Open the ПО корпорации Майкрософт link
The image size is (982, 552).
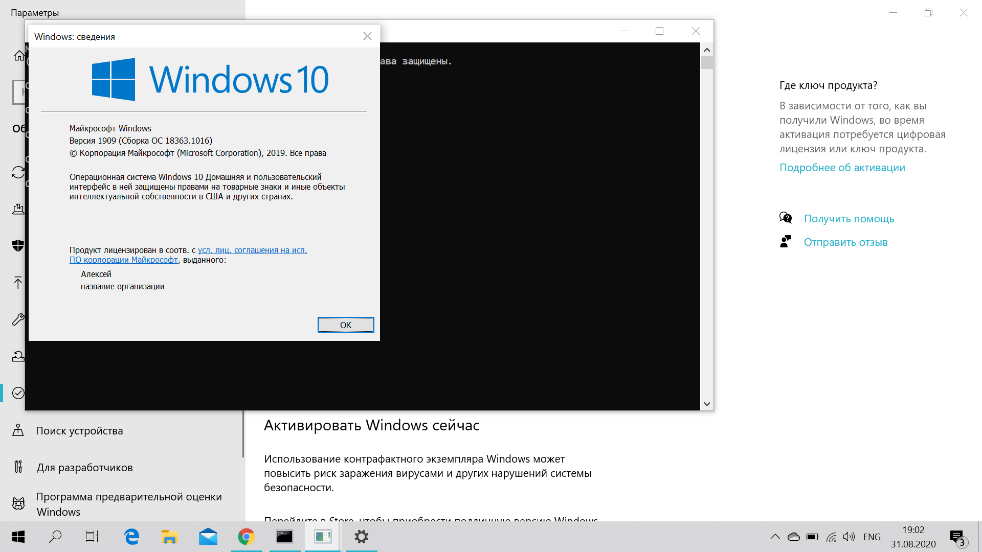coord(124,260)
